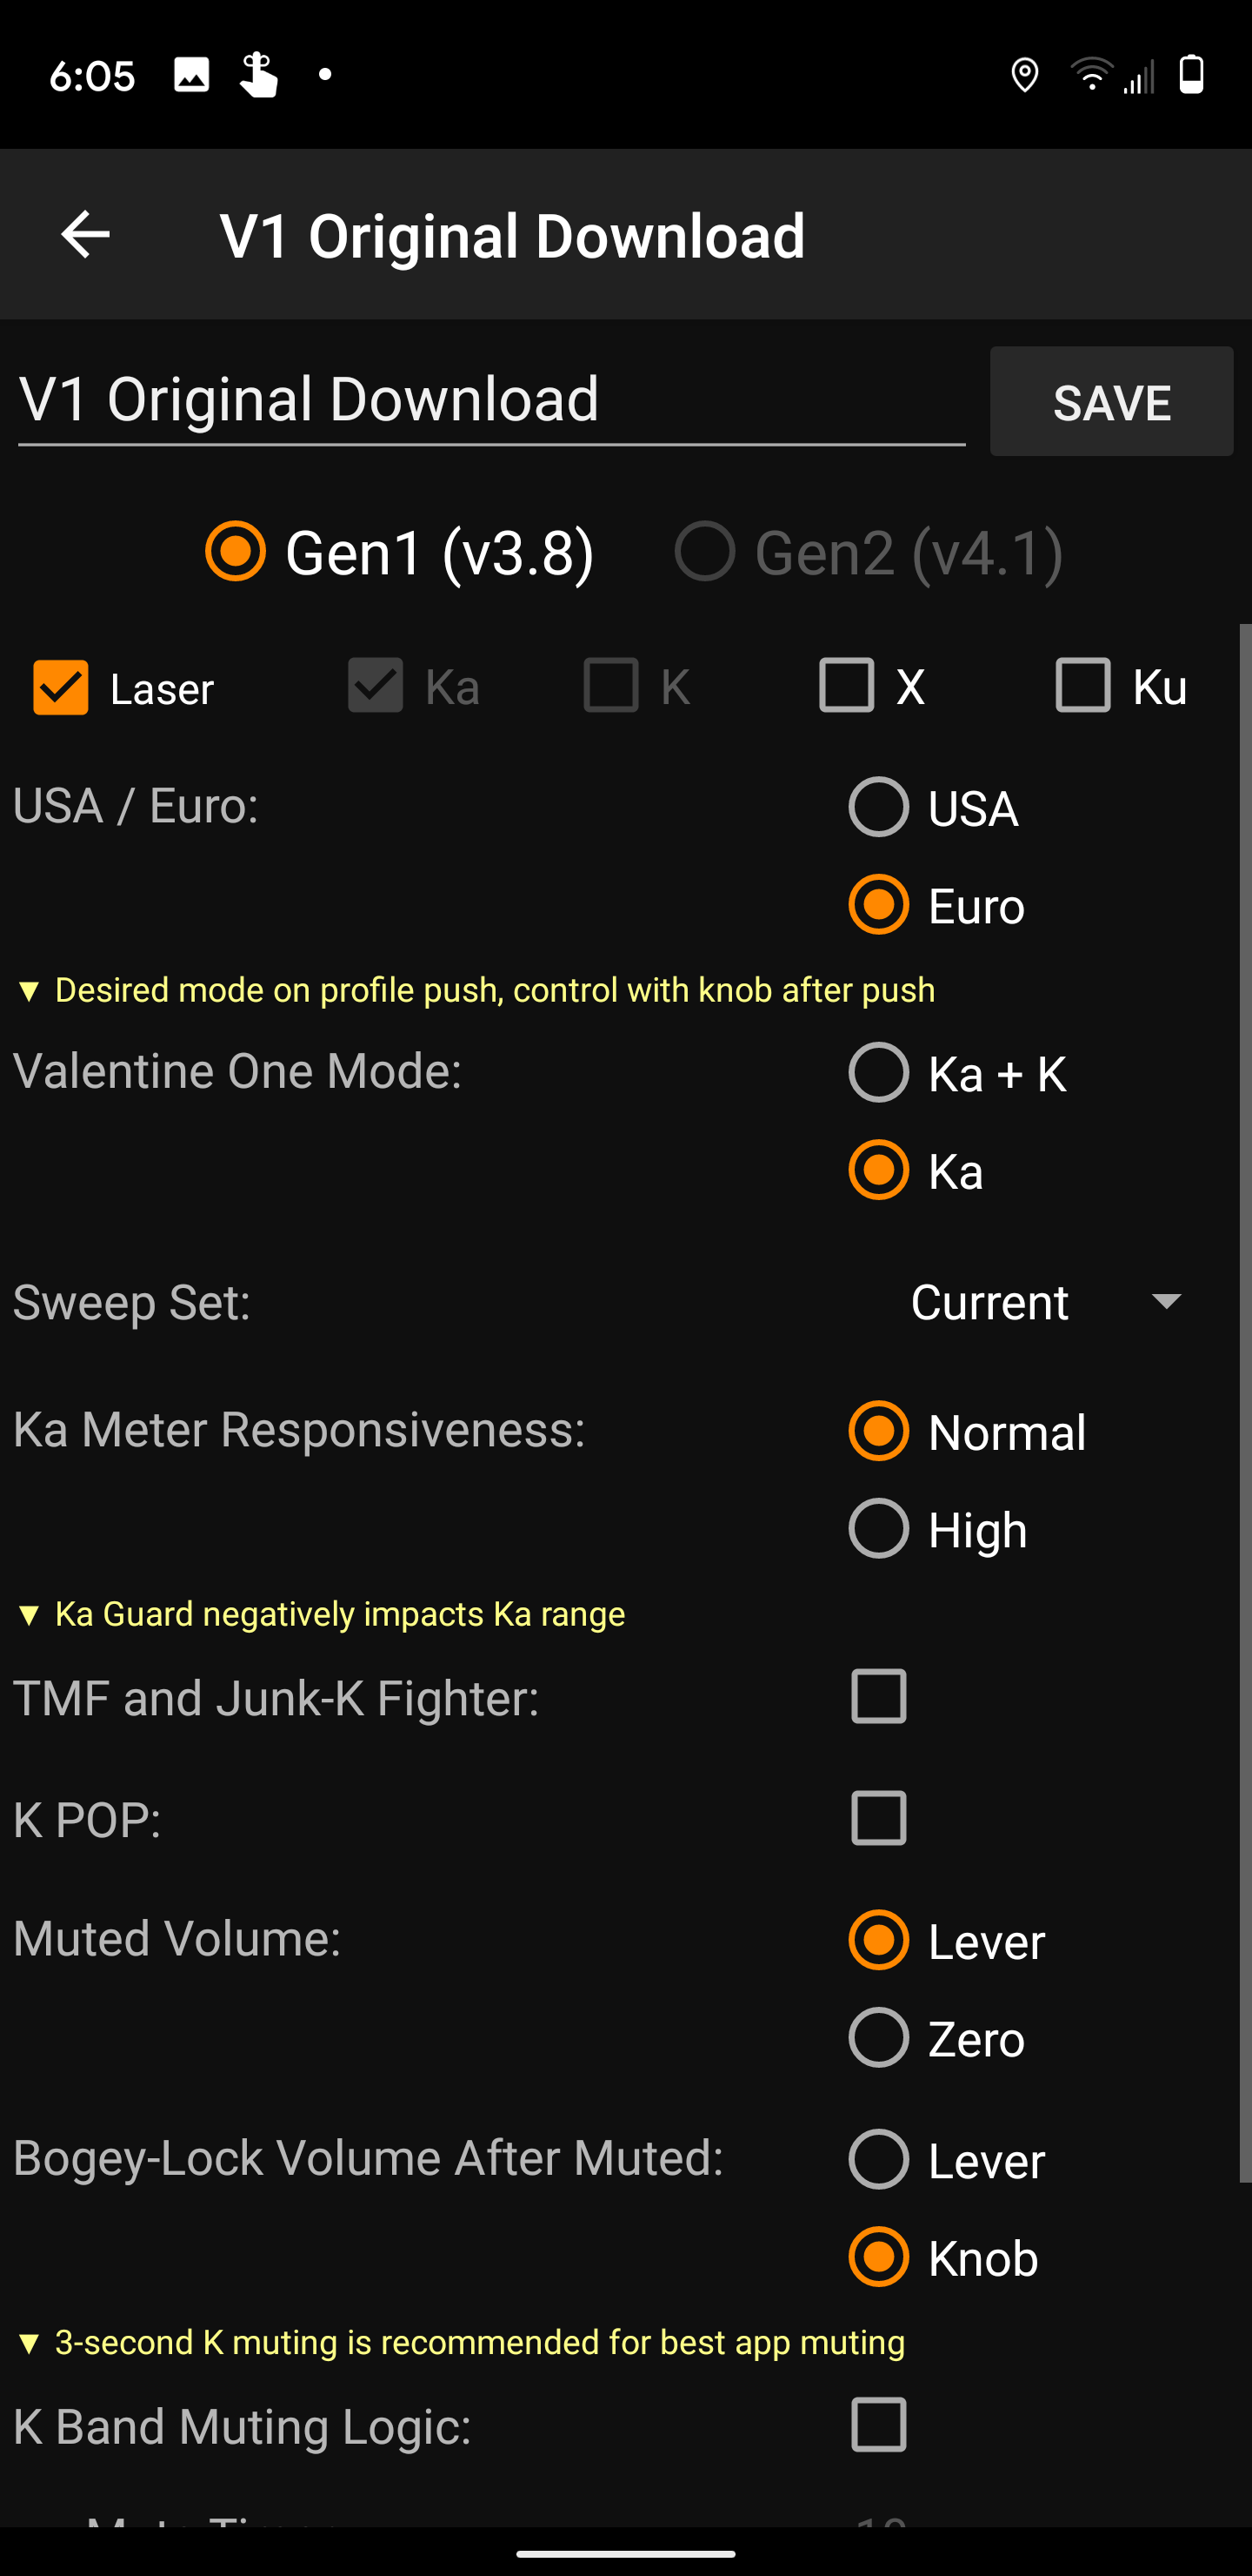1252x2576 pixels.
Task: Collapse the desired mode hint triangle
Action: click(29, 991)
